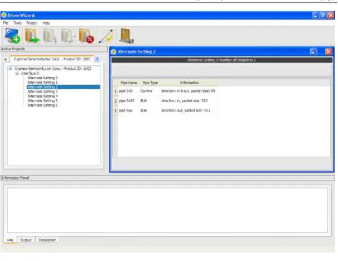This screenshot has width=338, height=261.
Task: Open the Help menu
Action: [x=46, y=23]
